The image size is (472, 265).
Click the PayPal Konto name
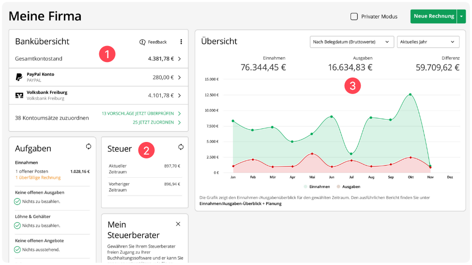coord(40,75)
